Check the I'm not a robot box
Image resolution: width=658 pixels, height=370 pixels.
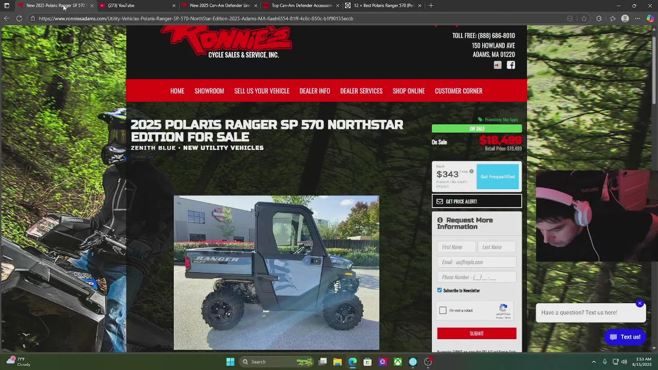point(443,310)
